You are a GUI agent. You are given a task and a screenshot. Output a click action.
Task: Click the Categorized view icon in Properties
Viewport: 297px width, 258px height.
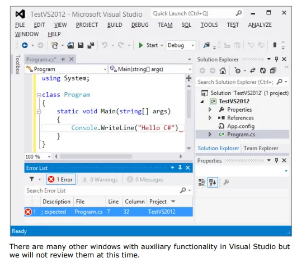coord(202,183)
